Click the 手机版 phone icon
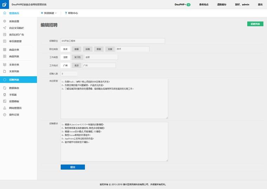 tap(5, 95)
